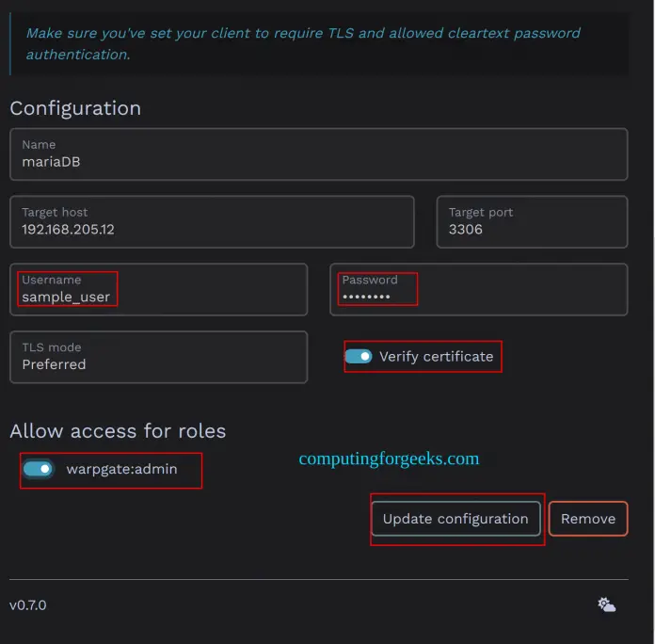Click into the Target host field

point(212,222)
